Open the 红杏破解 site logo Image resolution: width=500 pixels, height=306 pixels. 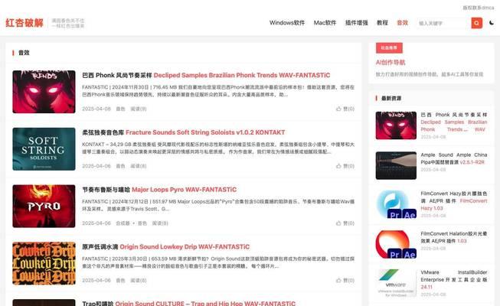25,23
